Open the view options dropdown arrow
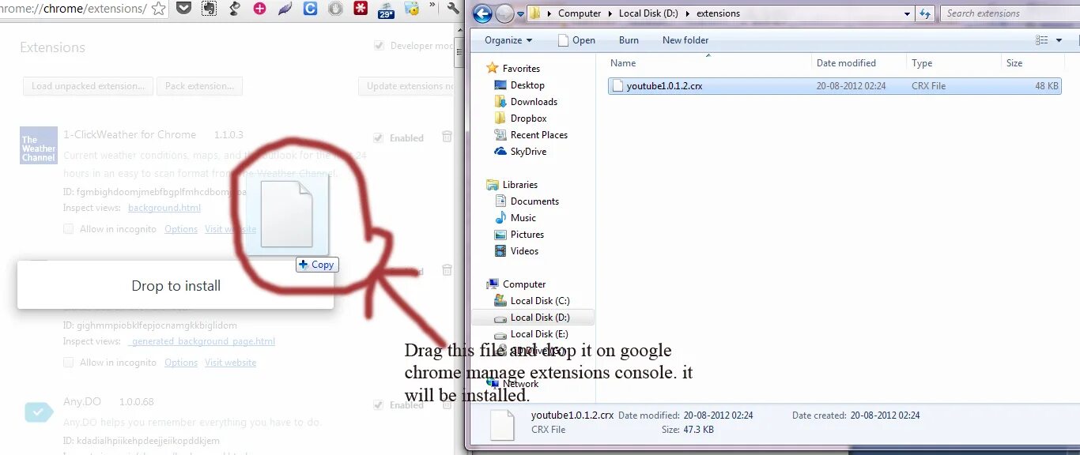 click(x=1059, y=40)
